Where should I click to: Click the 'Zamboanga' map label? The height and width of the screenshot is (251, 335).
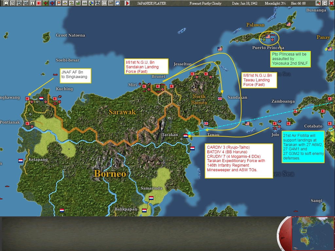coord(283,101)
